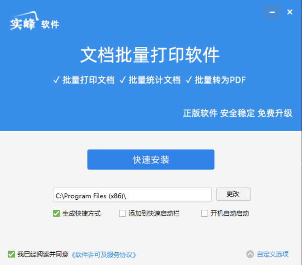Viewport: 302px width, 265px height.
Task: Click the 快速安装 quick install button
Action: tap(151, 159)
